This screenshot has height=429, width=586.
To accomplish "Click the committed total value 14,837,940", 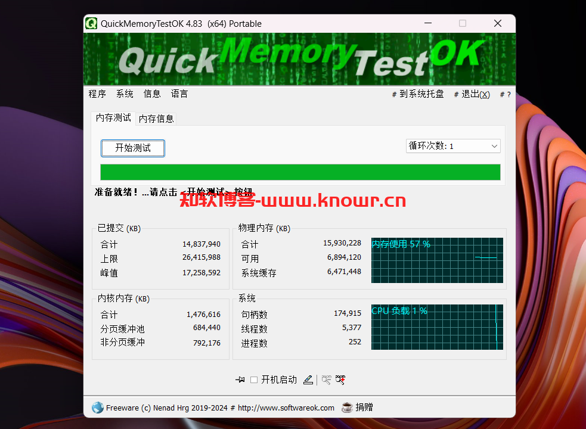I will point(201,244).
